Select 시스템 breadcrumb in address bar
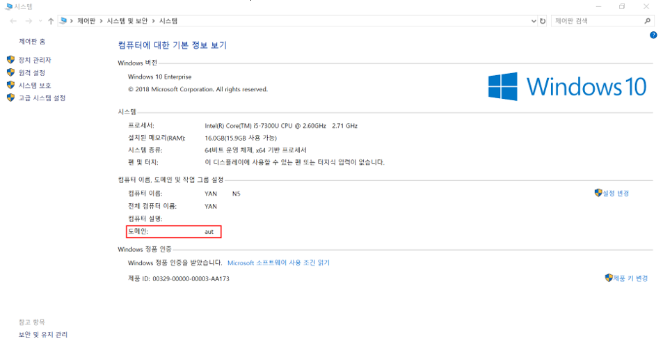Image resolution: width=663 pixels, height=348 pixels. (168, 21)
